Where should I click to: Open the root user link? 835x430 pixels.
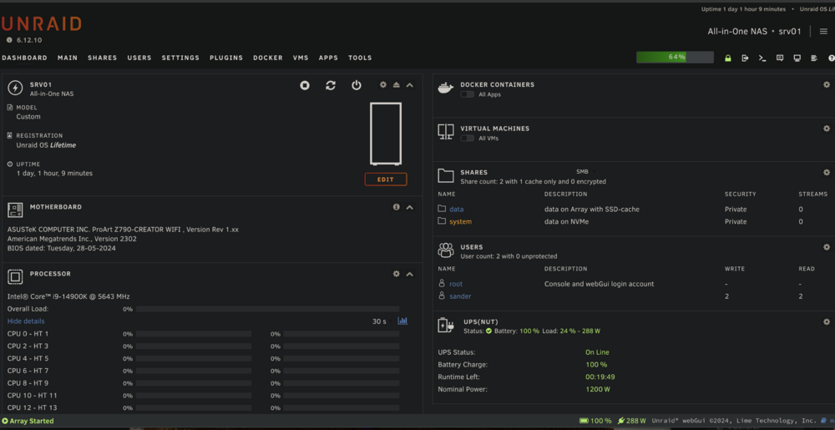pyautogui.click(x=456, y=284)
